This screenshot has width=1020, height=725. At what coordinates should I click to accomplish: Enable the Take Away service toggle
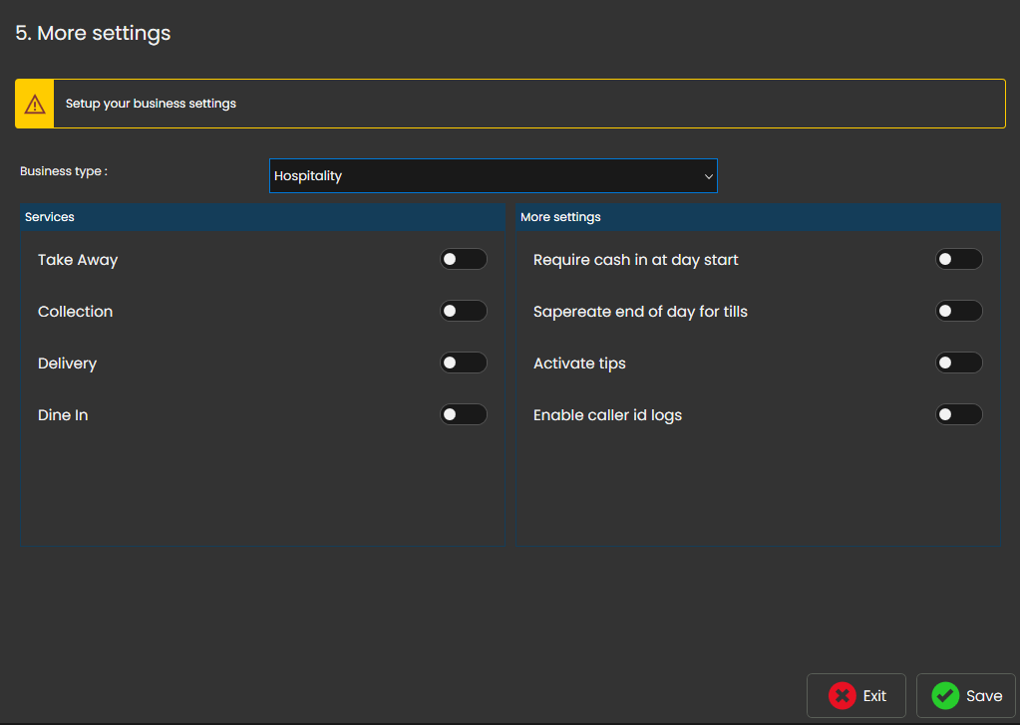tap(464, 260)
